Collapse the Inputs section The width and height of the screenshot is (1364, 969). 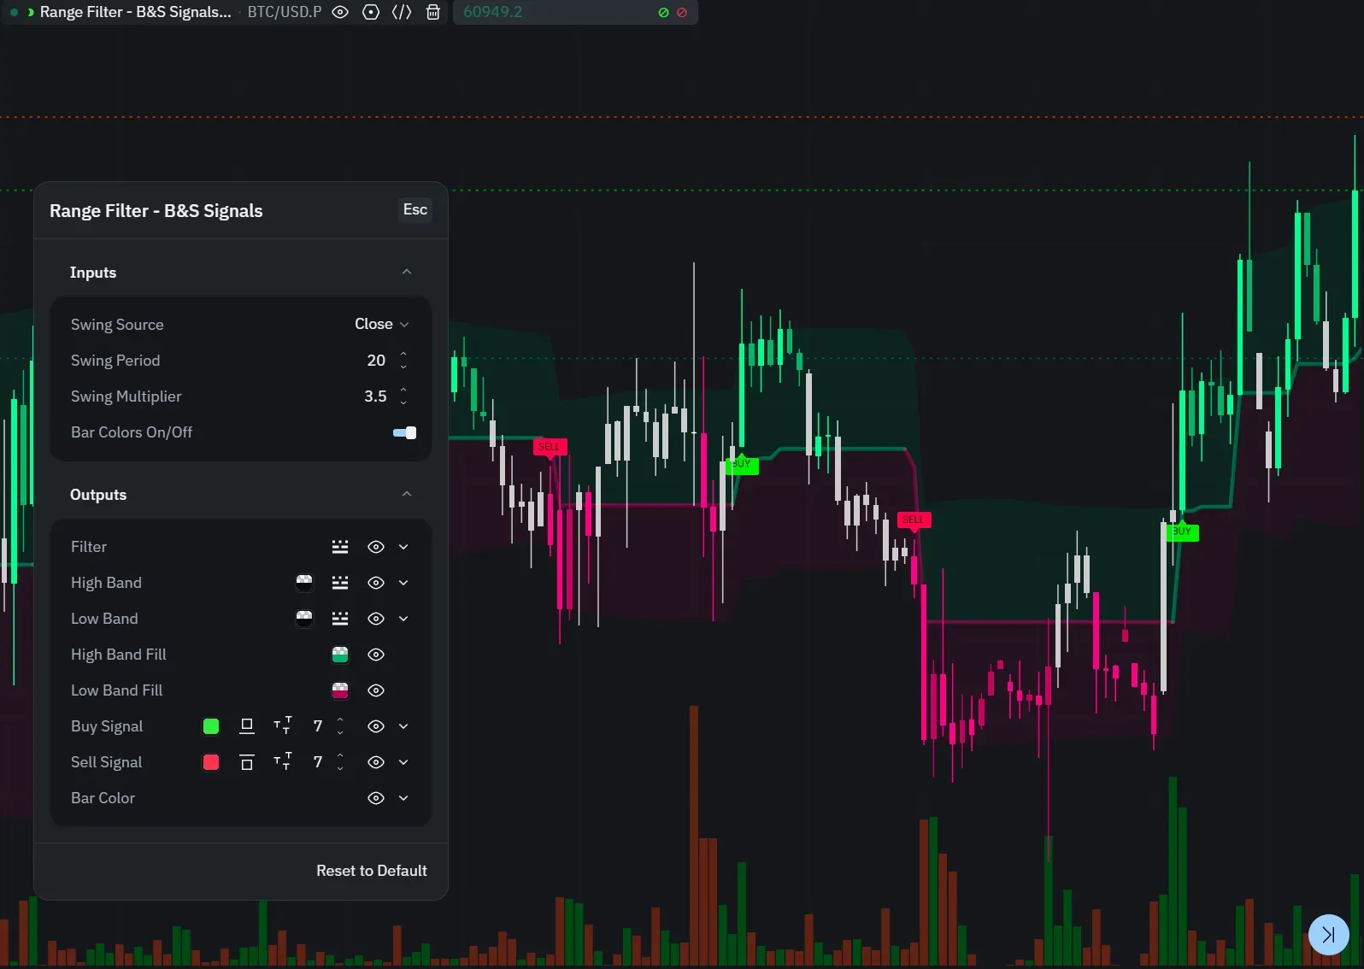(407, 272)
